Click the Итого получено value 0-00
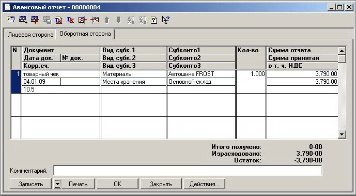This screenshot has height=196, width=356. coord(316,147)
